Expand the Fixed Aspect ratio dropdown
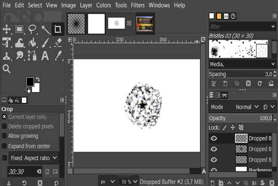Screen dimensions: 278x186 [x=34, y=158]
